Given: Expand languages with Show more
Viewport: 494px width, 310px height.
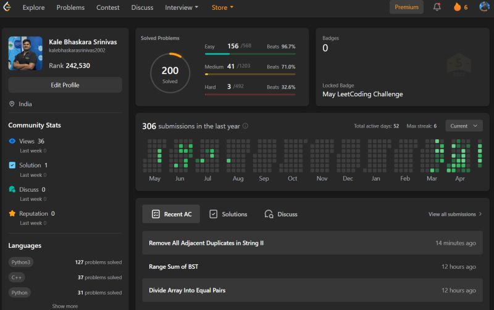Looking at the screenshot, I should 65,306.
